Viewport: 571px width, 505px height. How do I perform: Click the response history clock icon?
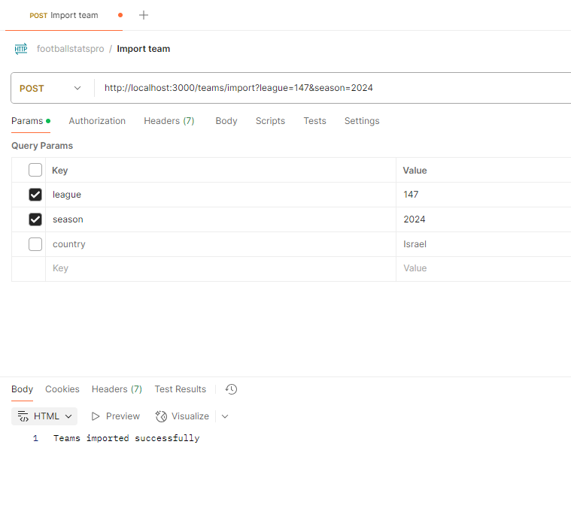(x=232, y=389)
